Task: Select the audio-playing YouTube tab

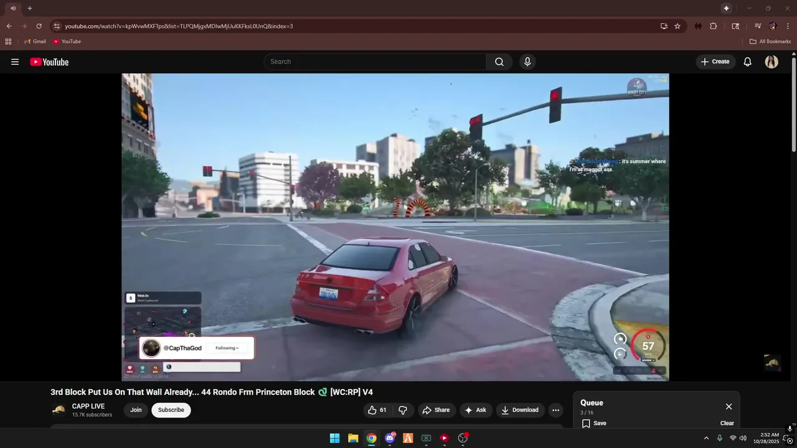Action: pos(12,8)
